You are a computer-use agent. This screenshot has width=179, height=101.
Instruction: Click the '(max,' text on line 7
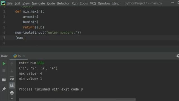(x=20, y=38)
